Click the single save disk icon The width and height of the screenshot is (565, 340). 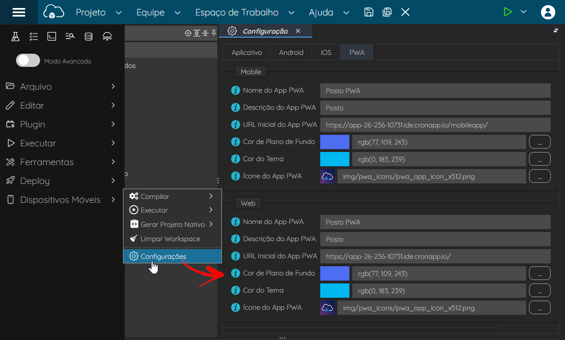pyautogui.click(x=368, y=12)
